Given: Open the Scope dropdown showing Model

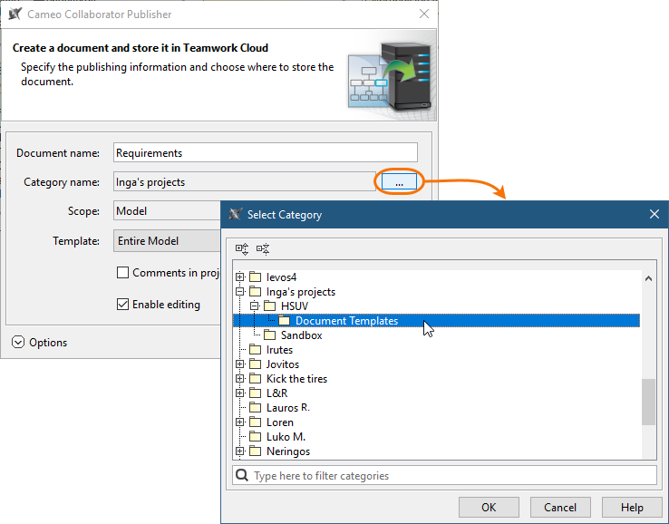Looking at the screenshot, I should coord(167,211).
